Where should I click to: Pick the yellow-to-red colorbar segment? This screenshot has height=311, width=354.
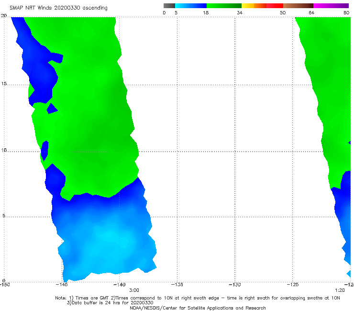pyautogui.click(x=262, y=6)
